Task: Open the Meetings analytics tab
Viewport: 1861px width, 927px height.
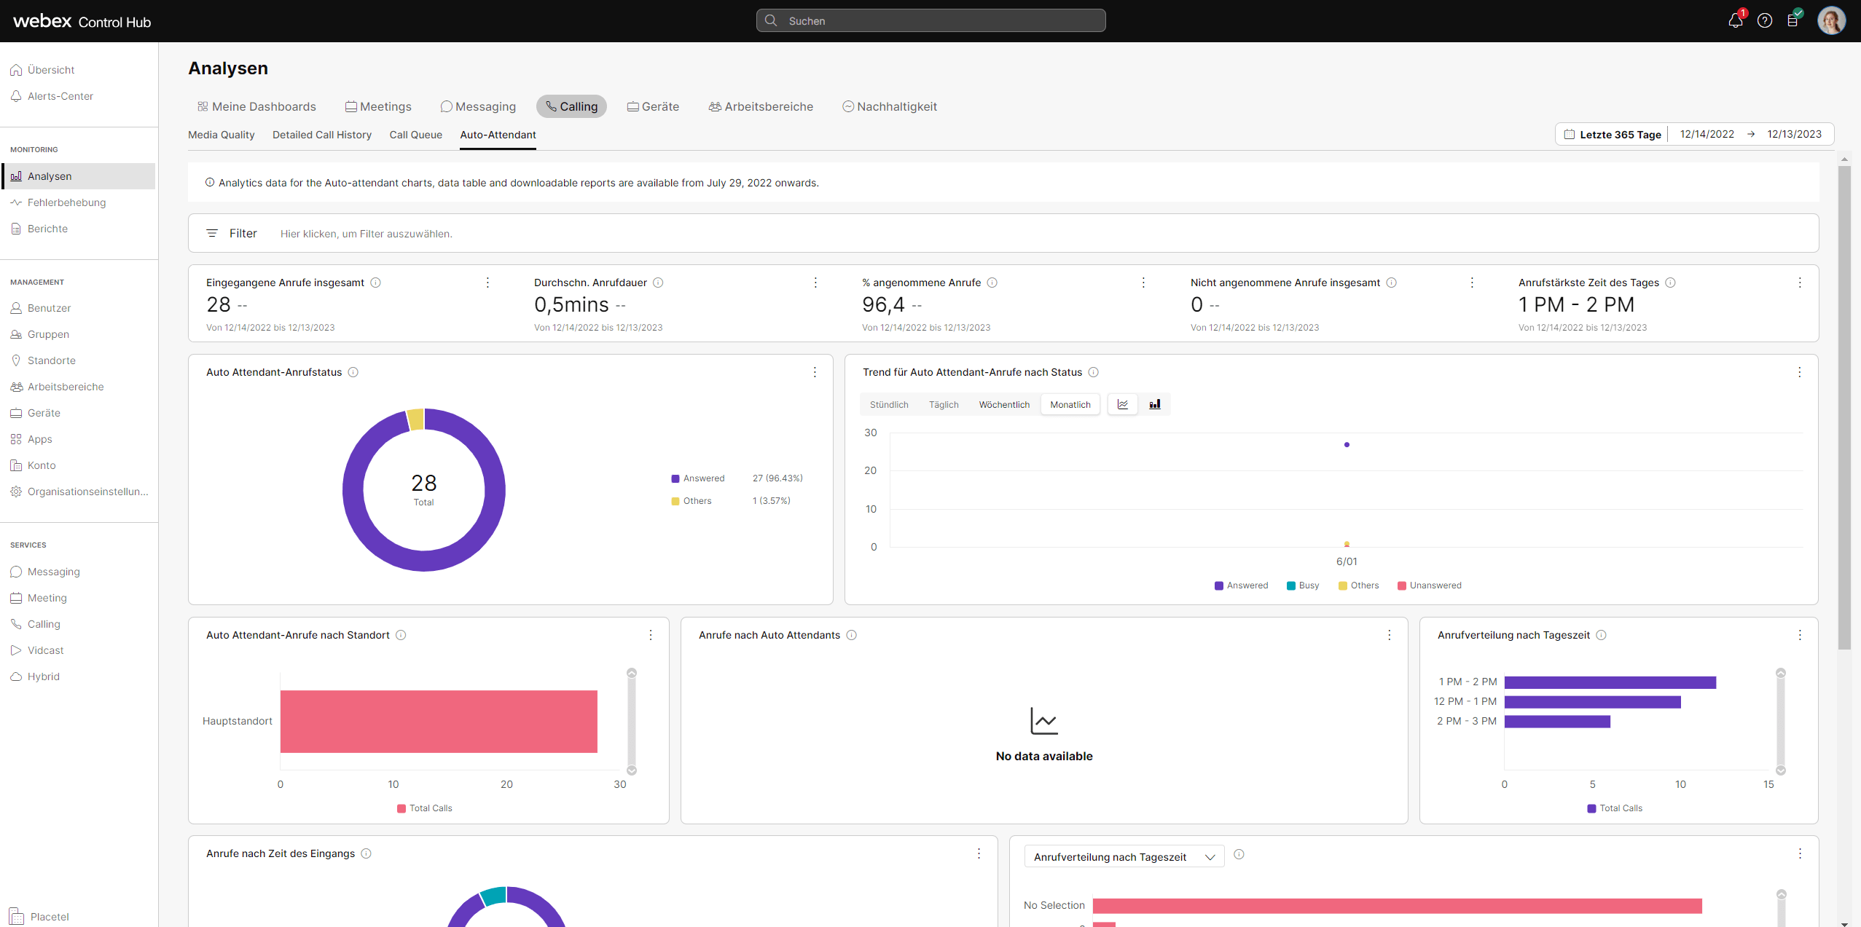Action: click(x=378, y=106)
